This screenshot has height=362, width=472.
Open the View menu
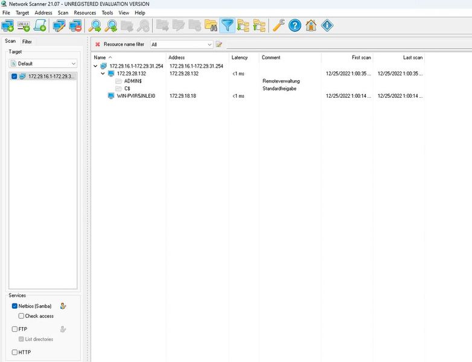124,13
